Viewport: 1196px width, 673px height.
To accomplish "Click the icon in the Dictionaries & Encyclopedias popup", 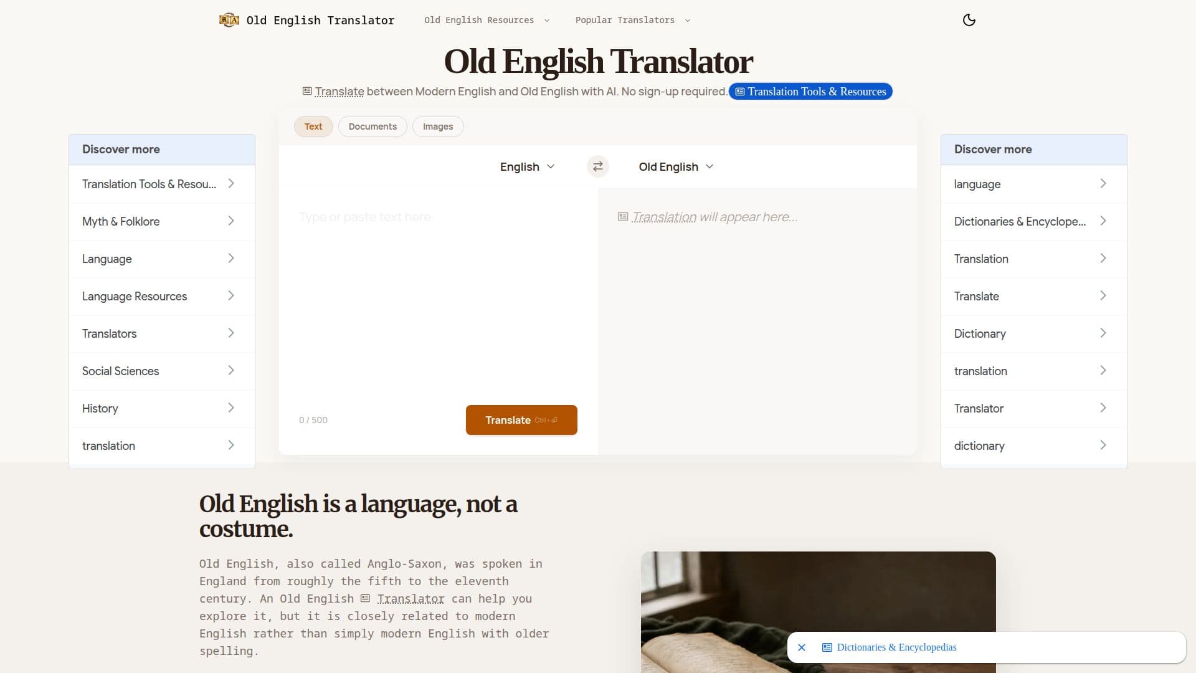I will pyautogui.click(x=827, y=647).
